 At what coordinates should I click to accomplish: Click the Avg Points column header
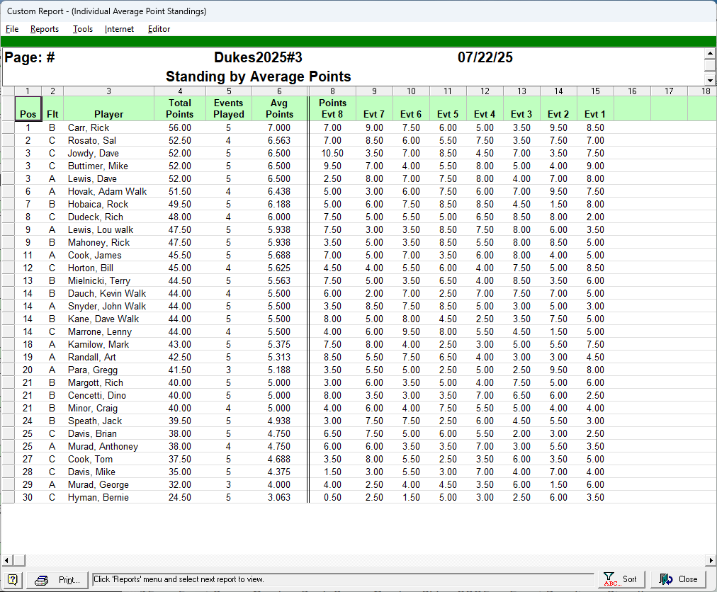tap(279, 108)
